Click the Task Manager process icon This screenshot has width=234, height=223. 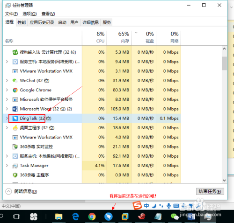15,166
